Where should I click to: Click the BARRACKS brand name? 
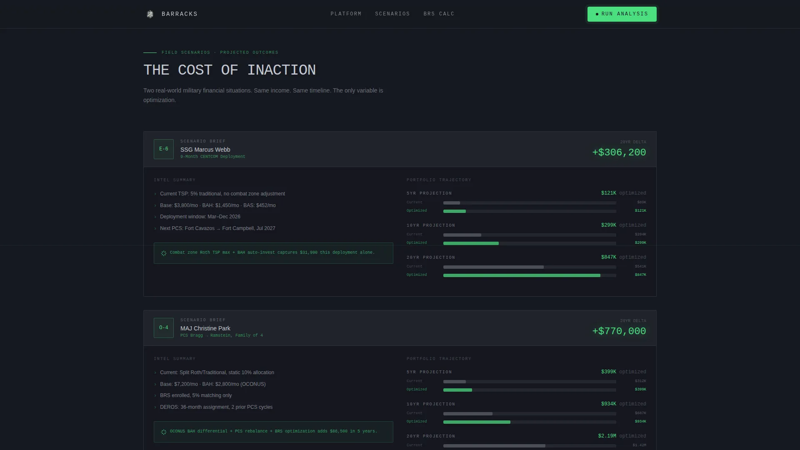click(180, 14)
